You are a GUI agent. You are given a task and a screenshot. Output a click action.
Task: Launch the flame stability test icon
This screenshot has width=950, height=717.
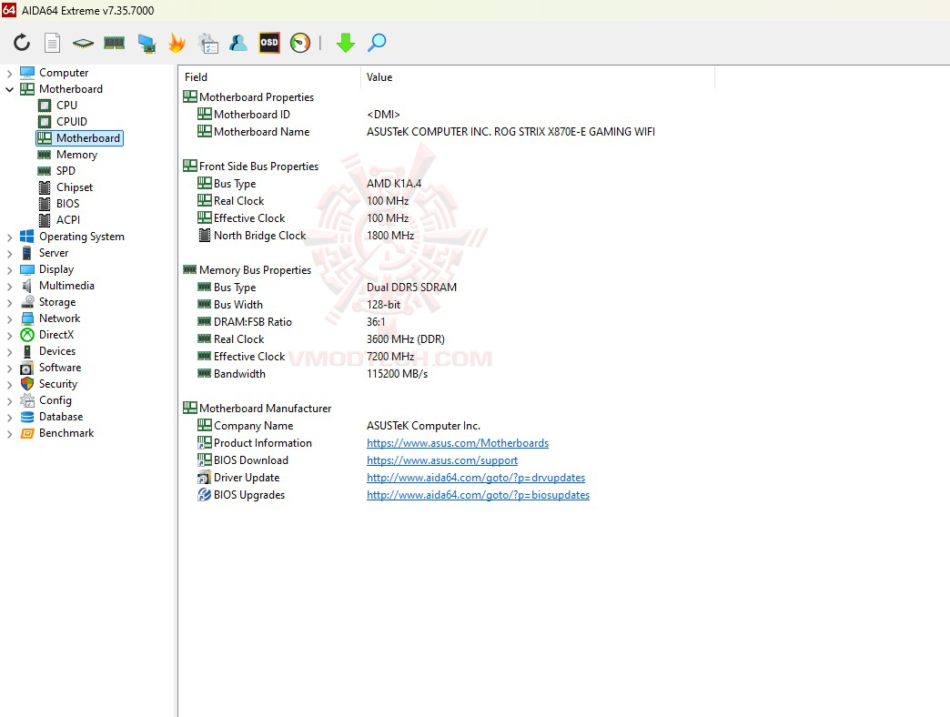177,43
